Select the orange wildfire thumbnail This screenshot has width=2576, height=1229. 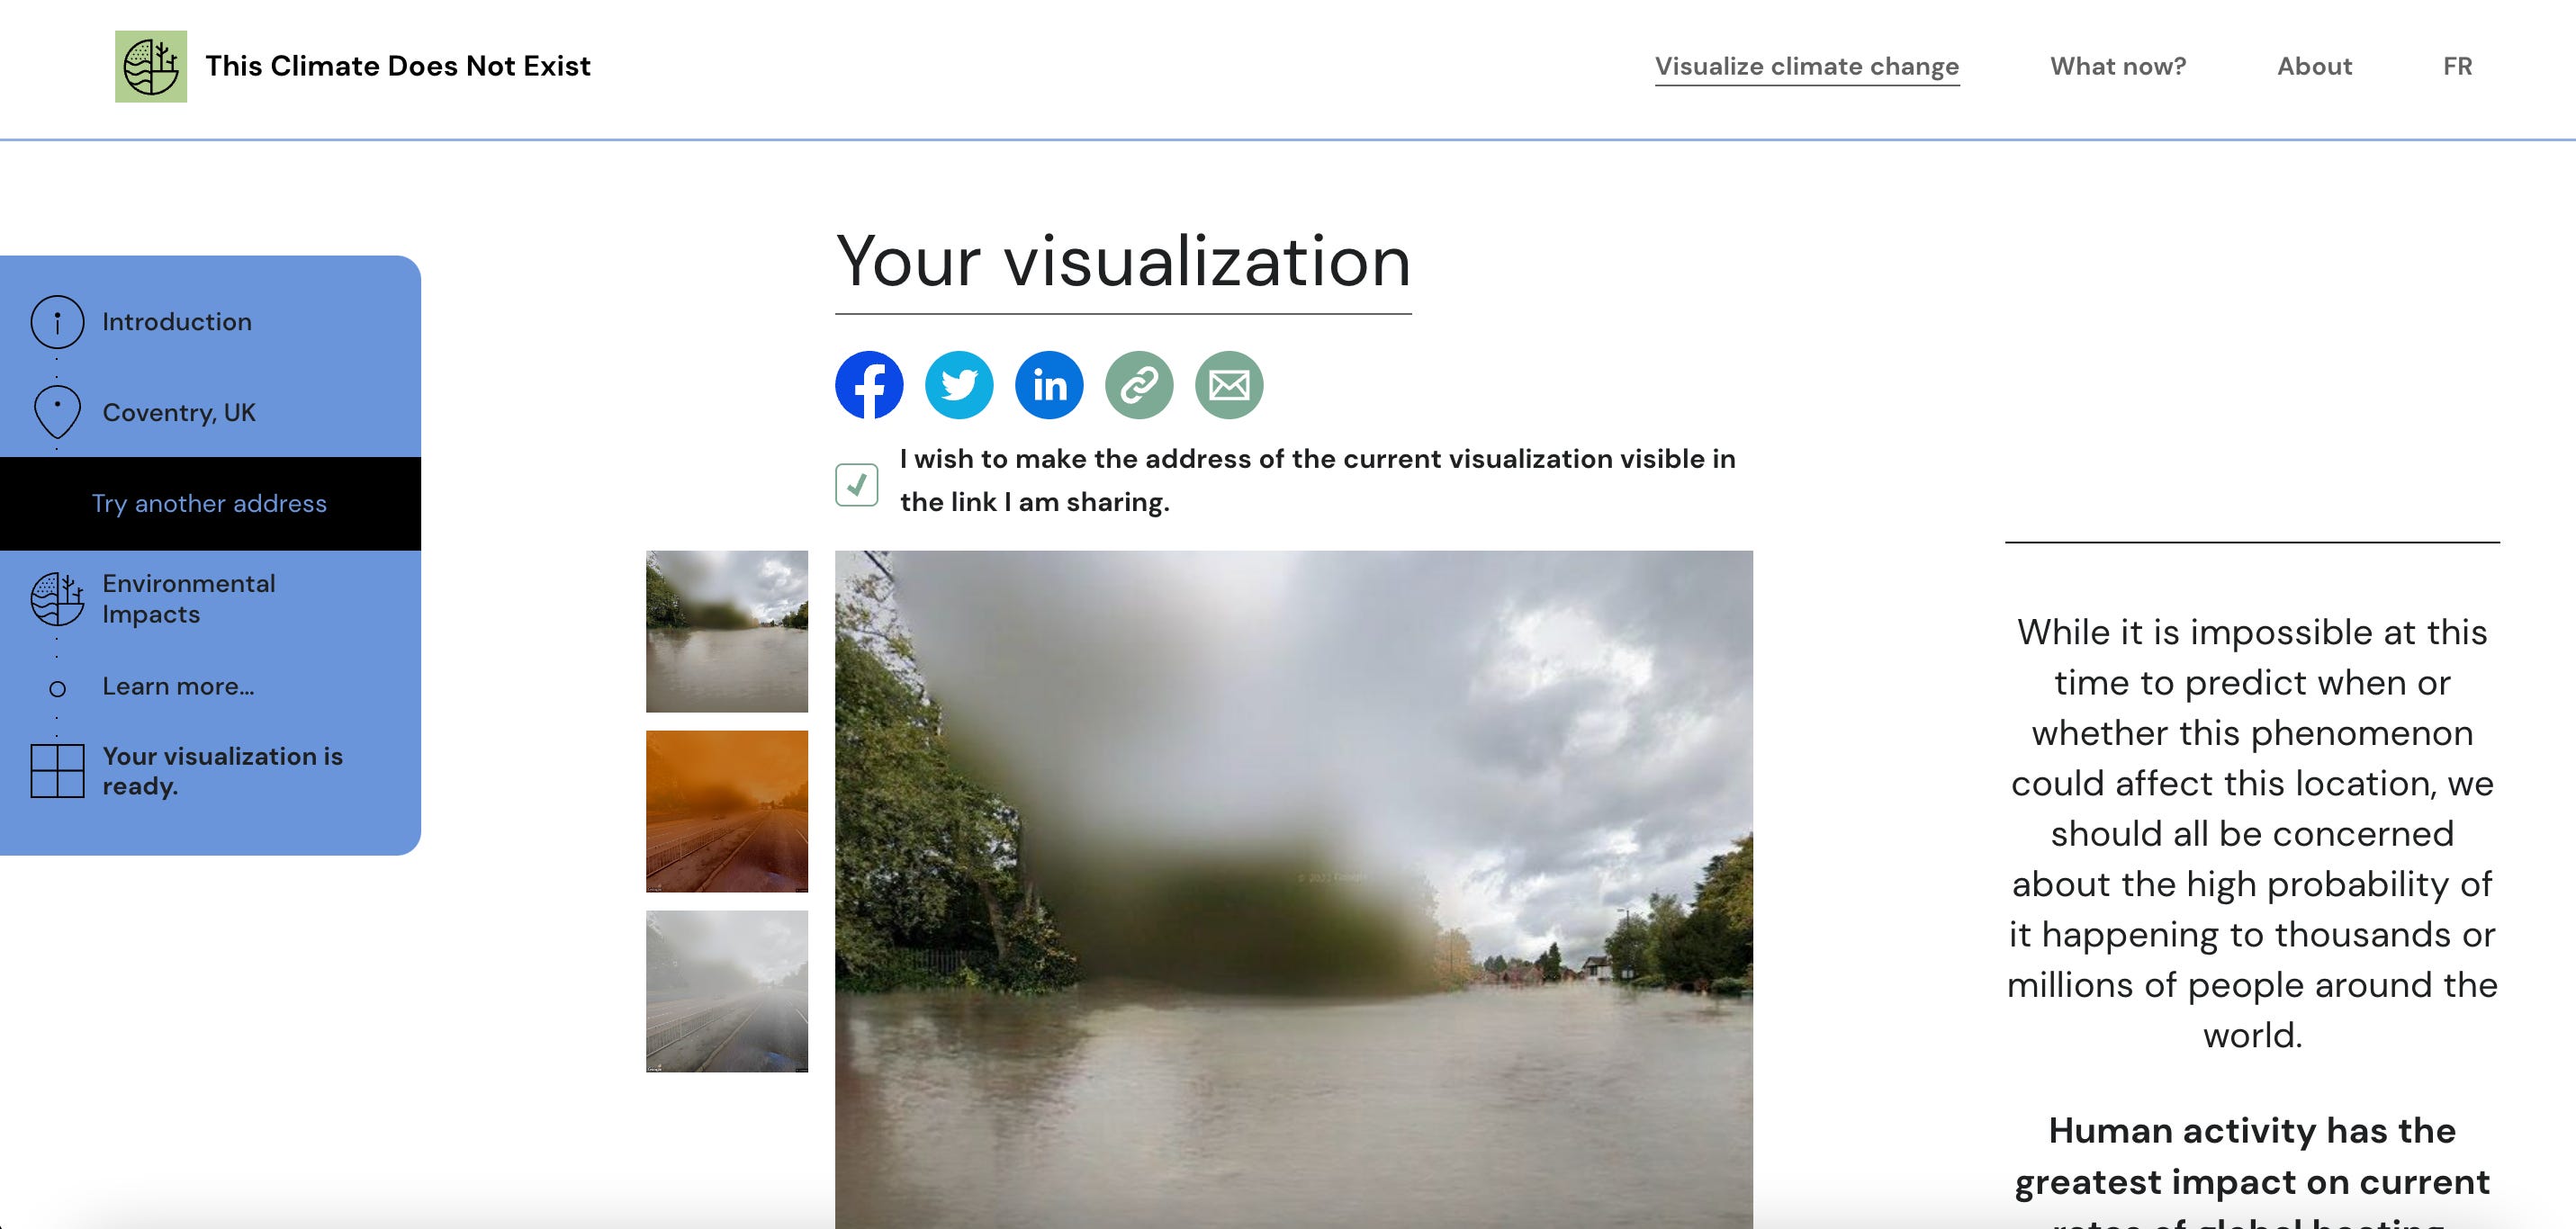727,811
